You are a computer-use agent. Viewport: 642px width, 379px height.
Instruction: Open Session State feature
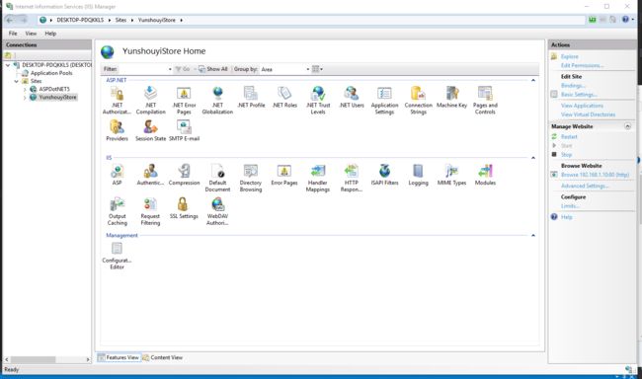pos(150,131)
